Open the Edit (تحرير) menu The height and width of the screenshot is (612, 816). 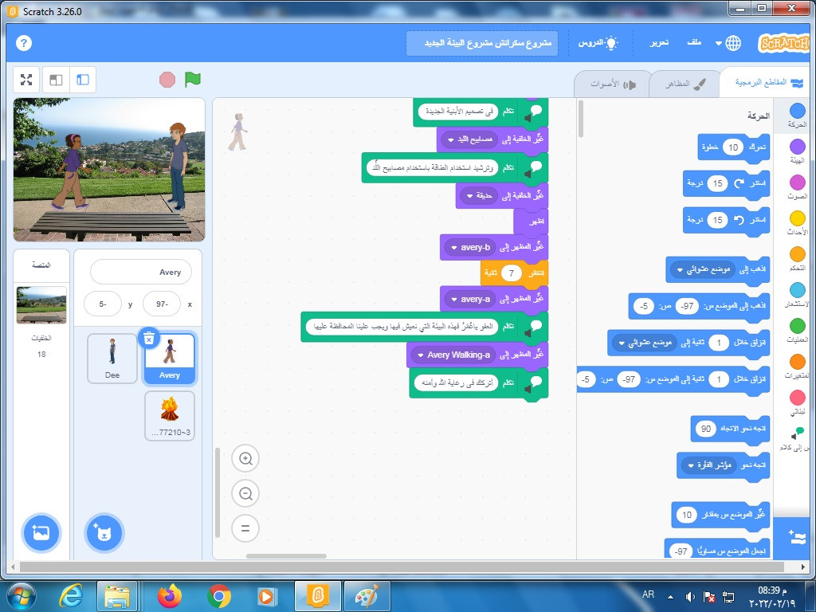[659, 43]
